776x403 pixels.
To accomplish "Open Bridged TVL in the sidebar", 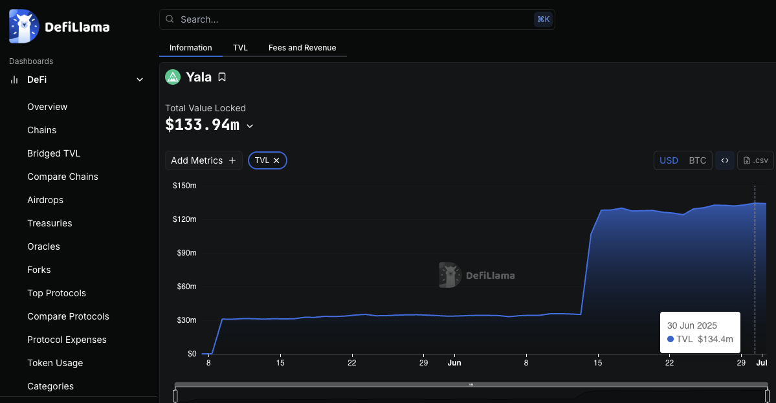I will coord(54,153).
